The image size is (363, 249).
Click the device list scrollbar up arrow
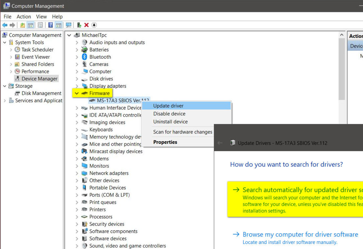point(342,35)
